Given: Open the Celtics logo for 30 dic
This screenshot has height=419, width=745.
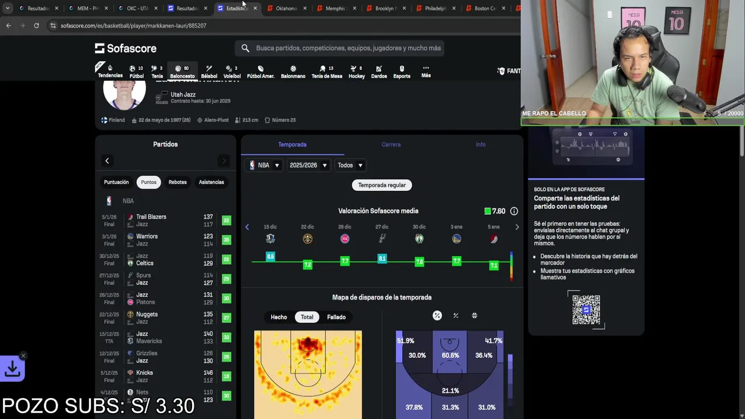Looking at the screenshot, I should point(419,239).
